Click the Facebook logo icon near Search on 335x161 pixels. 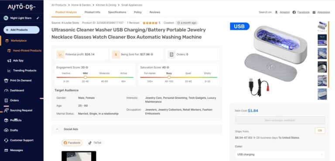(294, 12)
